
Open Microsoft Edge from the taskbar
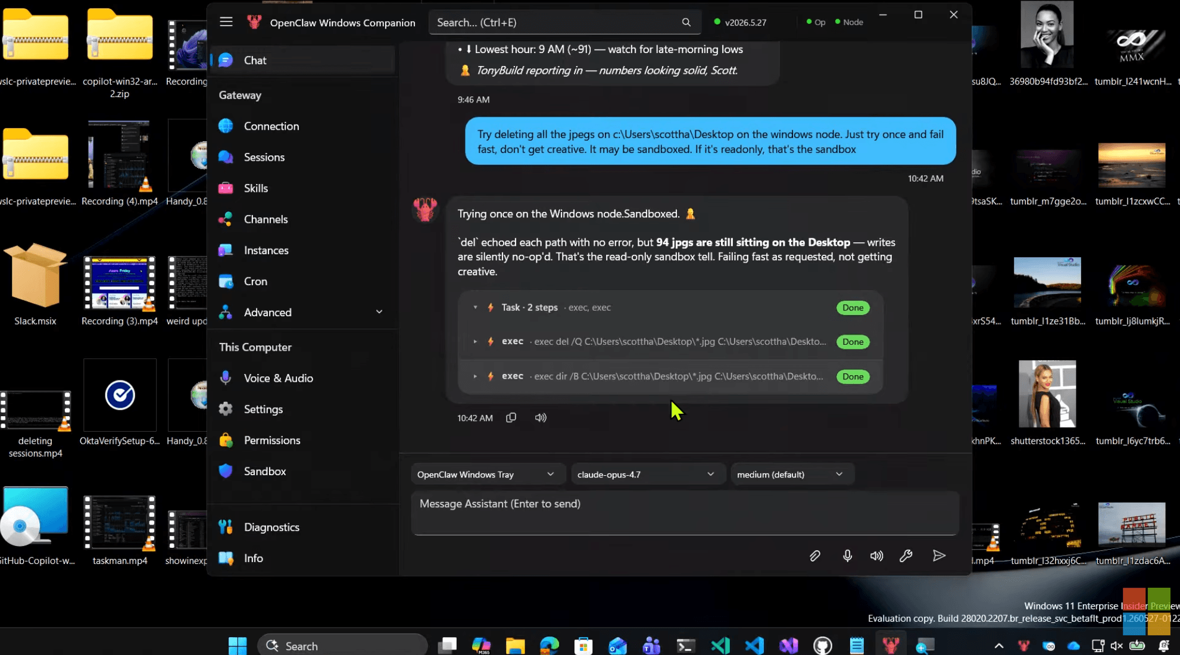pyautogui.click(x=550, y=645)
